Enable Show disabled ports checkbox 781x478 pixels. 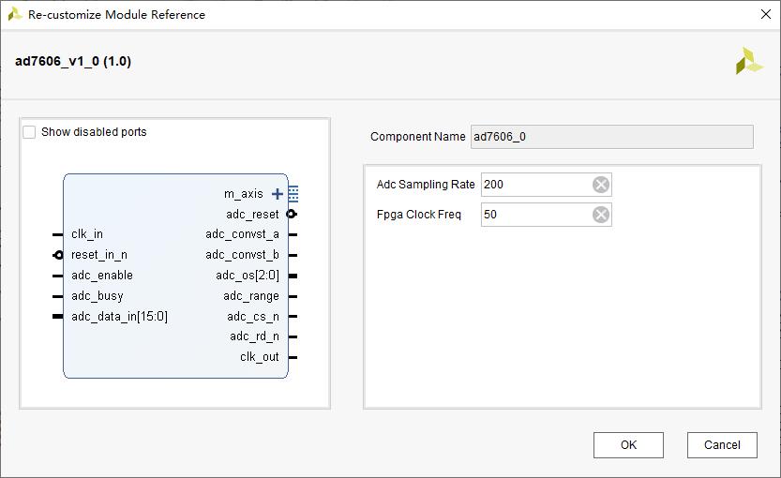29,132
